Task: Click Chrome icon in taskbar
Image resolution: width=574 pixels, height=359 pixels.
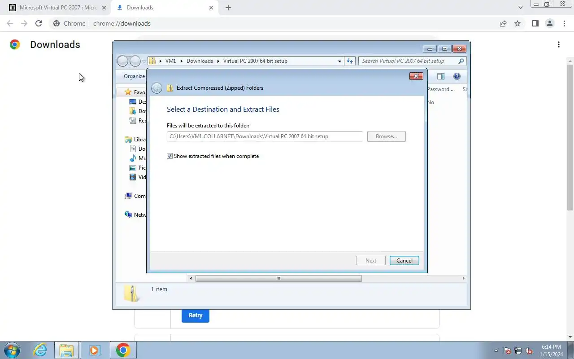Action: tap(123, 350)
